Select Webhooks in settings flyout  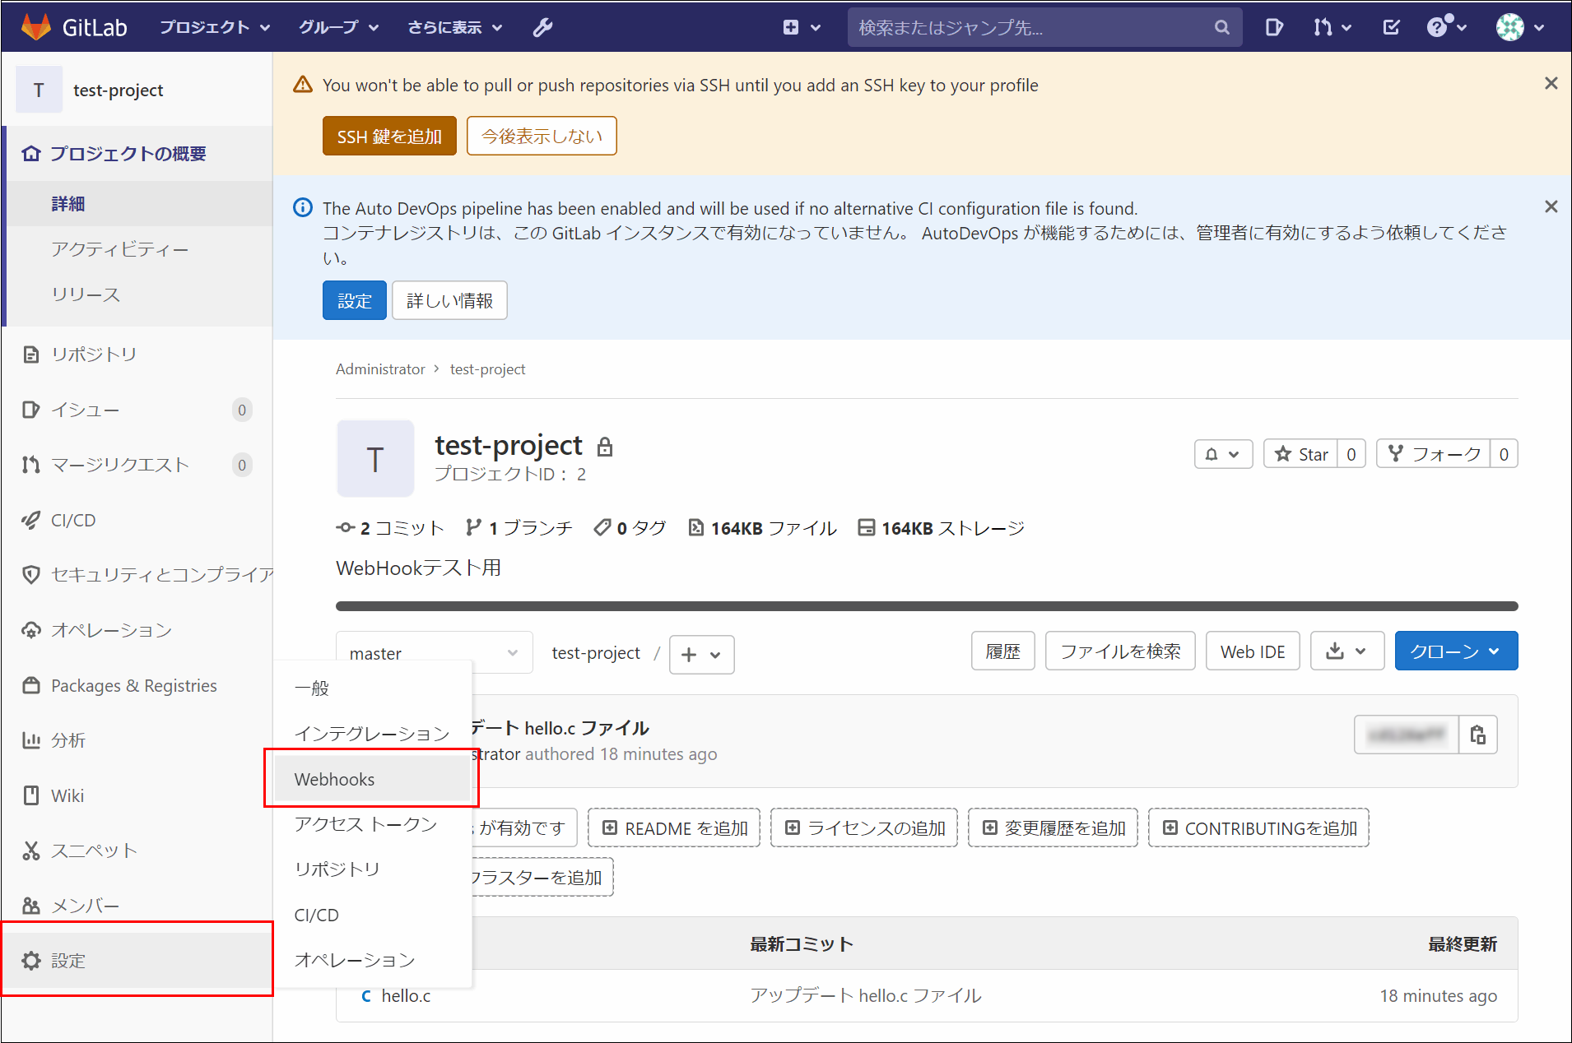(x=372, y=779)
